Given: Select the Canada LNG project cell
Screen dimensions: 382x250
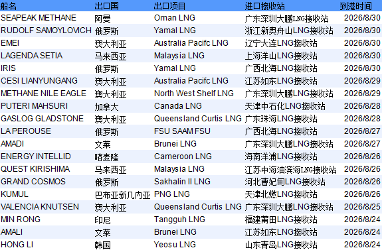Looking at the screenshot, I should click(178, 106).
